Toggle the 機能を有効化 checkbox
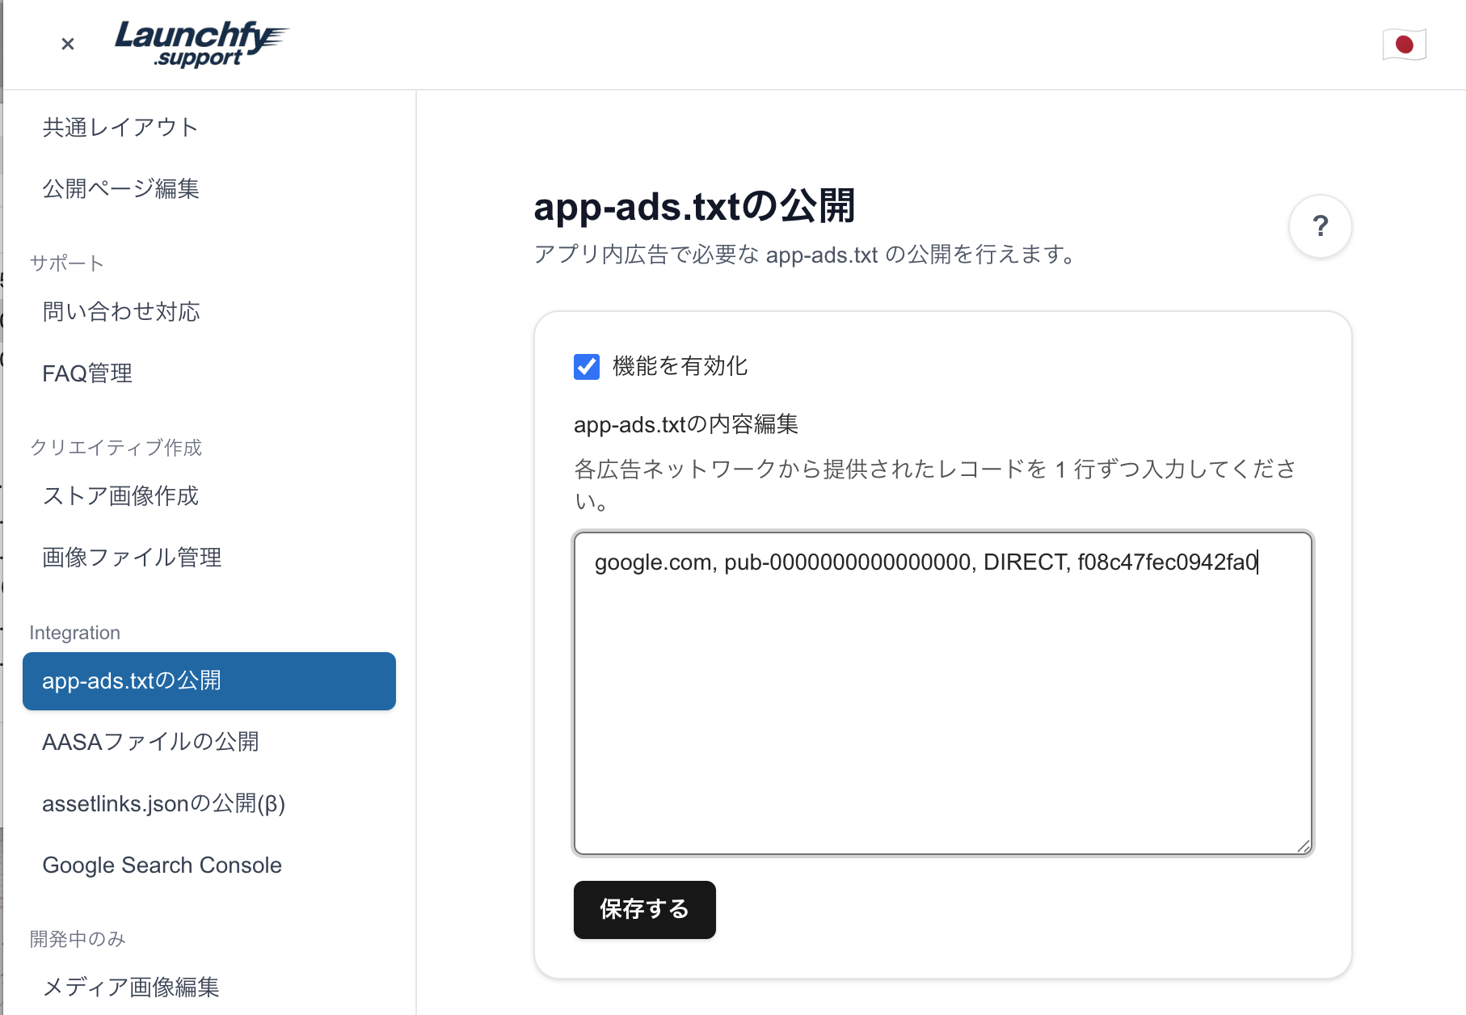The image size is (1466, 1015). (x=587, y=367)
